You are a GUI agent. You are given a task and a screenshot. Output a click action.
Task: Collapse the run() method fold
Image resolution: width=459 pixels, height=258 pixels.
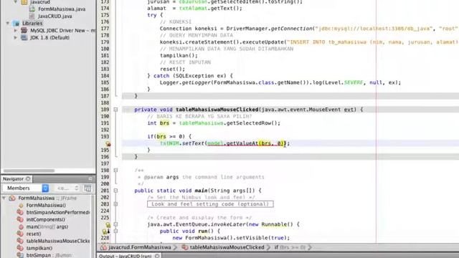click(x=115, y=231)
